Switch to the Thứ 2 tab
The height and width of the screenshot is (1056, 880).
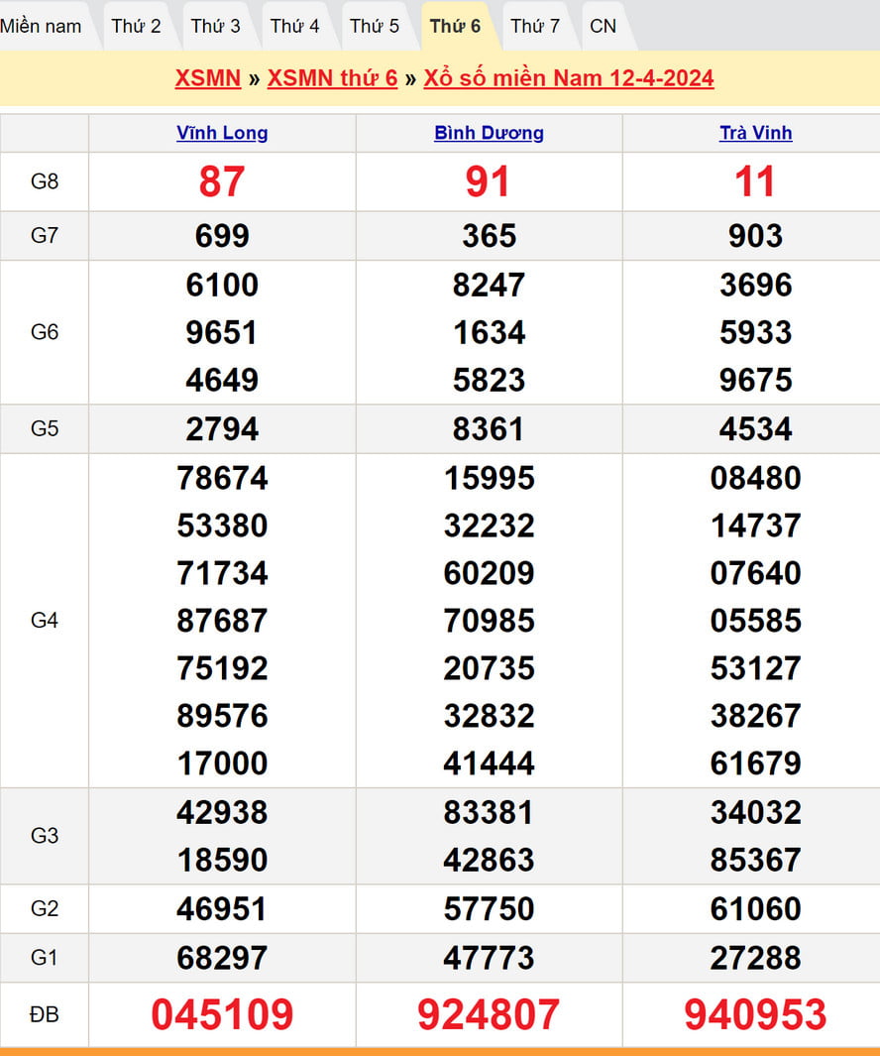click(x=136, y=26)
